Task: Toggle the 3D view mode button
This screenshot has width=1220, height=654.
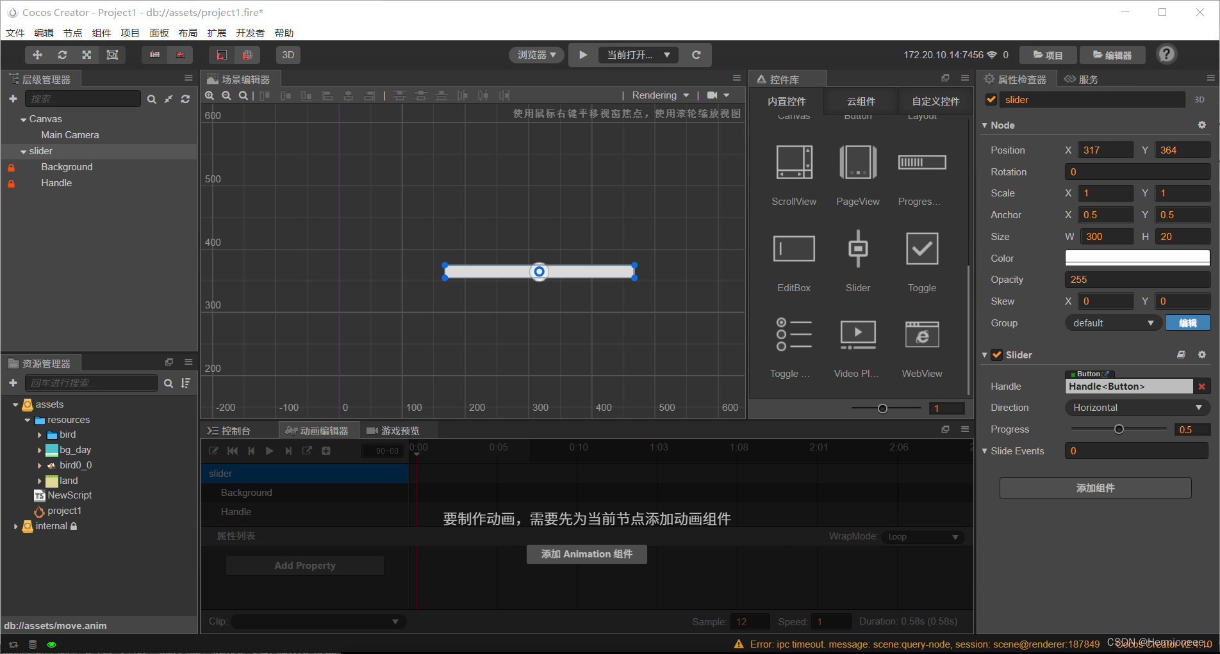Action: coord(288,55)
